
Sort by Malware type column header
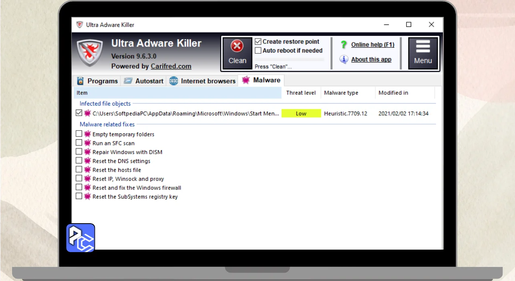(348, 93)
